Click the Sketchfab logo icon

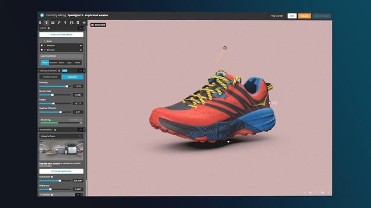point(42,15)
